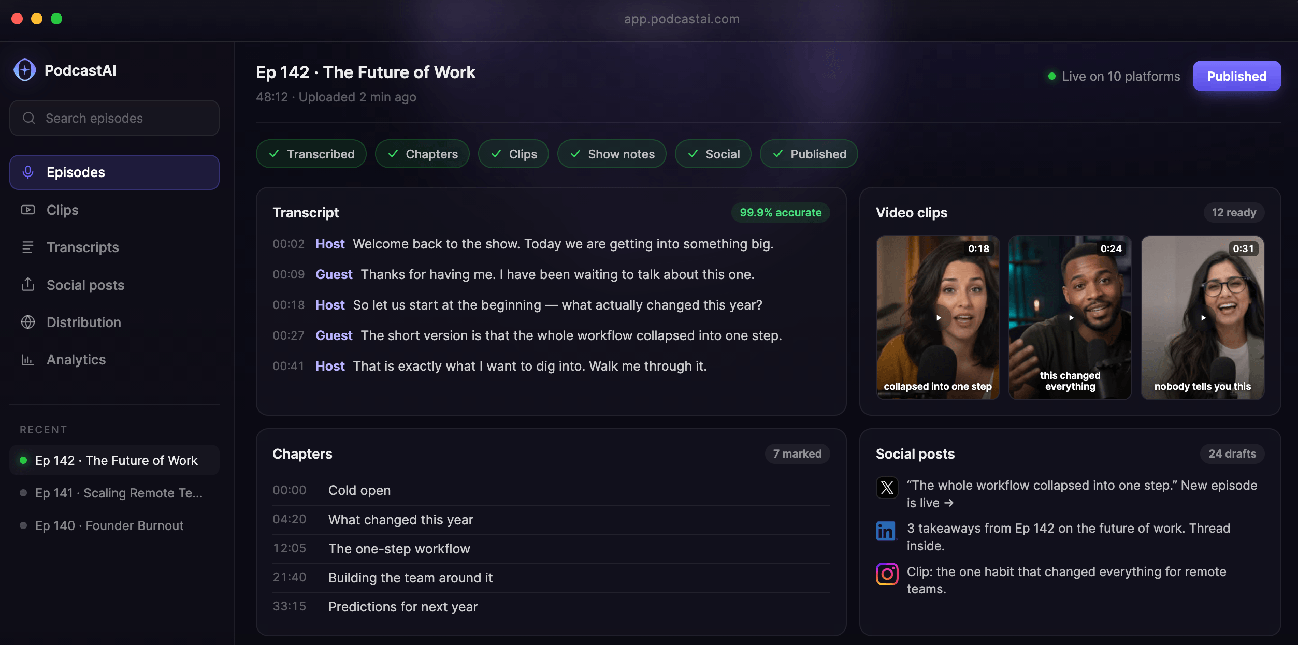This screenshot has width=1298, height=645.
Task: Play the 'this changed everything' clip
Action: point(1071,317)
